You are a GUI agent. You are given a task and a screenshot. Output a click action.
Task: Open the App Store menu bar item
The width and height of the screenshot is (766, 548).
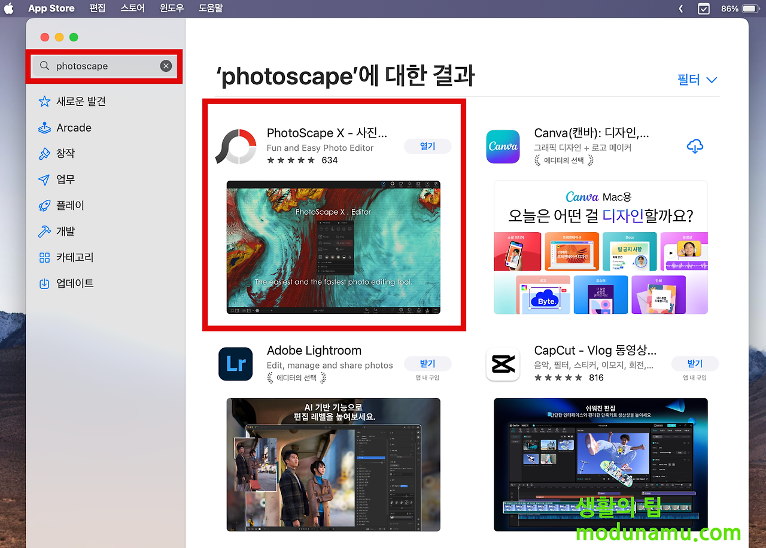(51, 8)
